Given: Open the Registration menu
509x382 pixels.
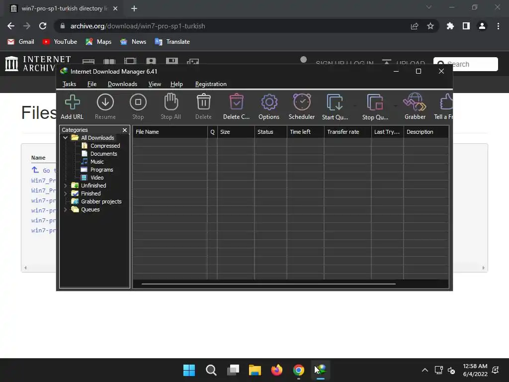Looking at the screenshot, I should point(211,84).
